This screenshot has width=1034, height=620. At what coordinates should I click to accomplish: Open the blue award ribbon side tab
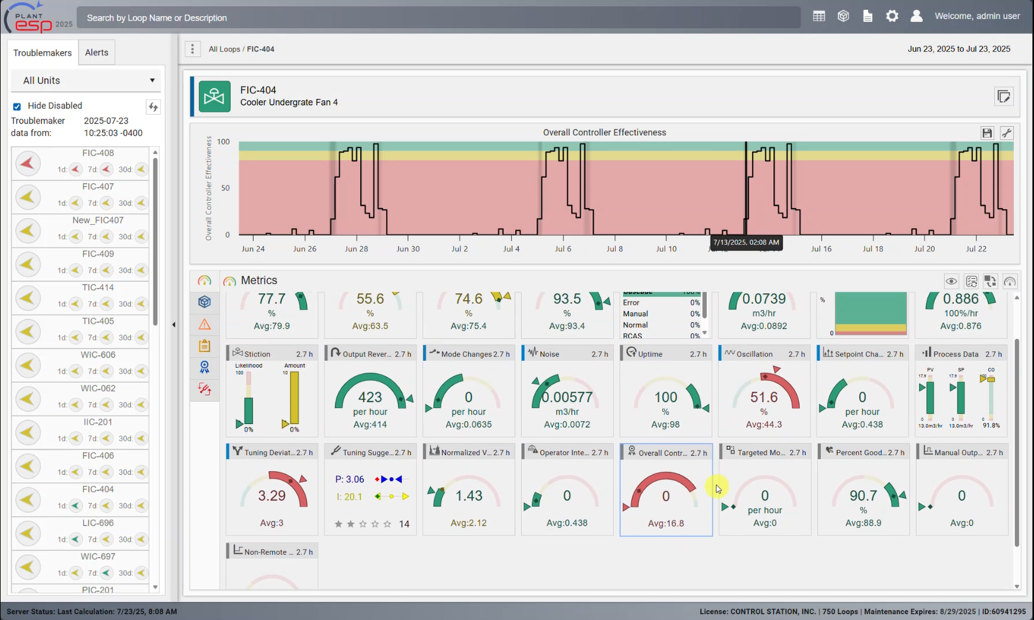204,367
